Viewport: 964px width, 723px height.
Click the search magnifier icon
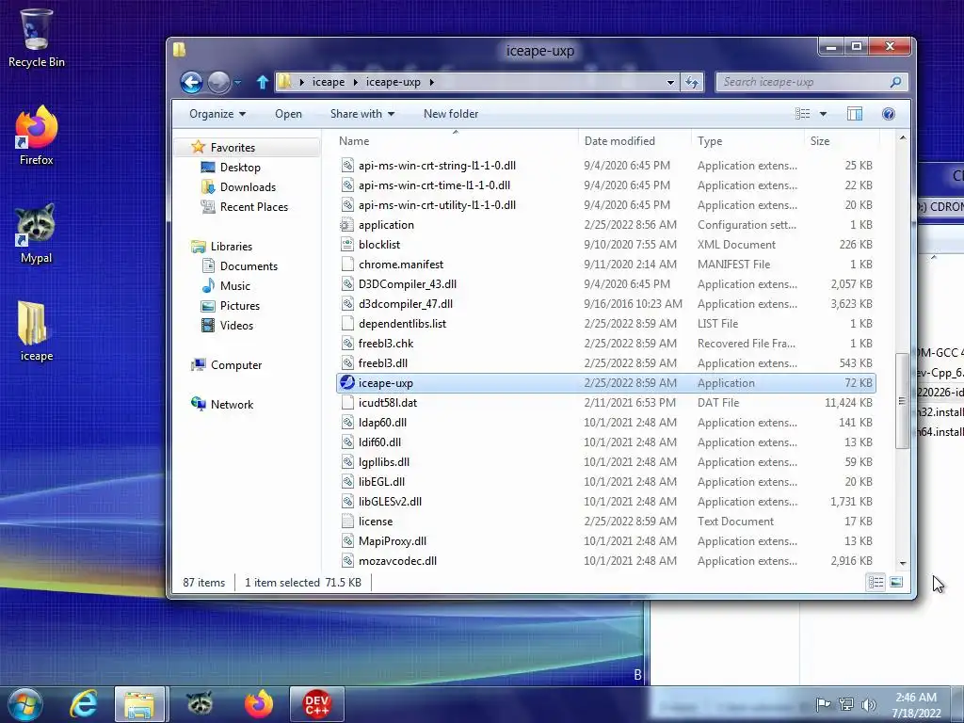point(896,82)
